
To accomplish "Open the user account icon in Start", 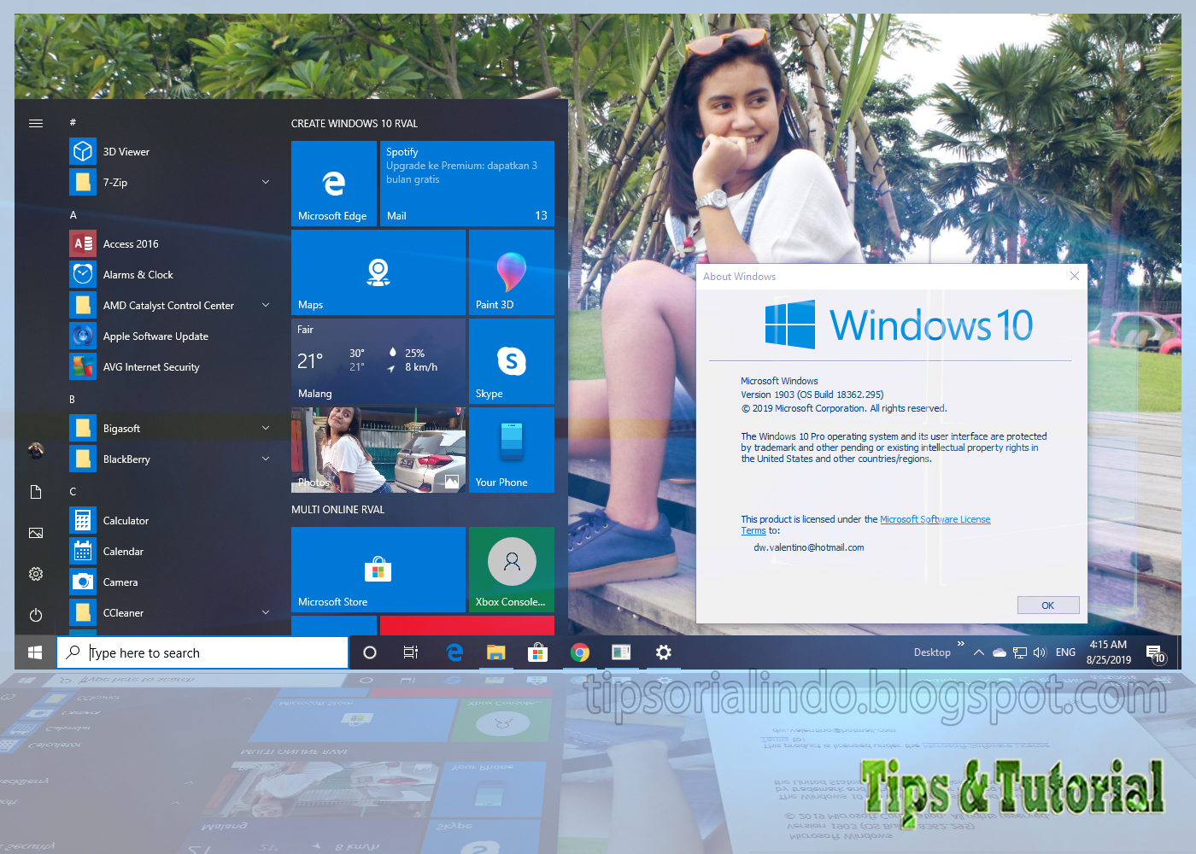I will click(36, 450).
